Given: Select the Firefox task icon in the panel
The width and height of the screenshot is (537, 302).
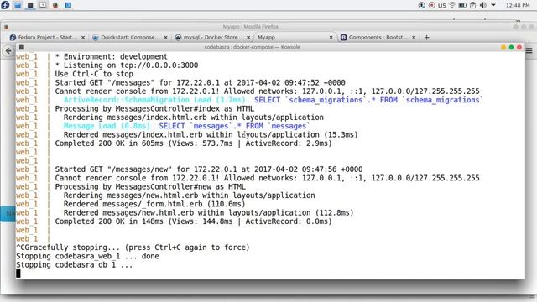Looking at the screenshot, I should pos(55,5).
